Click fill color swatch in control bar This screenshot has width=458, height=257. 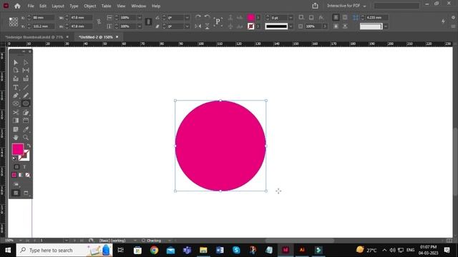coord(250,17)
